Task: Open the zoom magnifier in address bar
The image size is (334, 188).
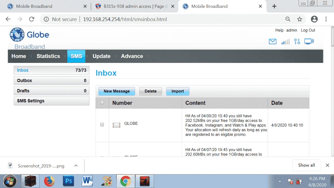Action: coord(288,19)
